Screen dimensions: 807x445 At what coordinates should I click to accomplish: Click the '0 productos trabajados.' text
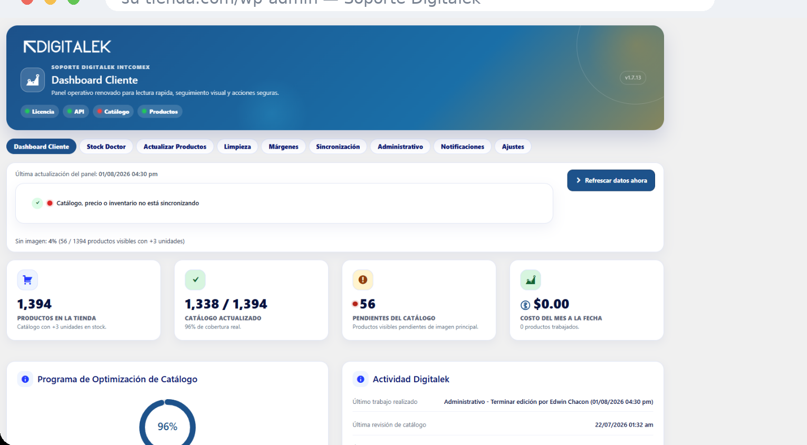(550, 327)
